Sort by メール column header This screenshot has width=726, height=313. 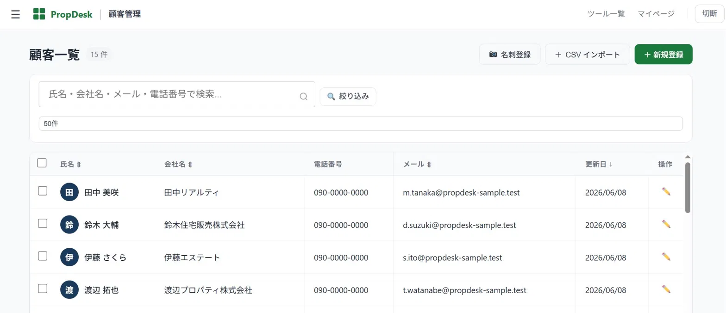pos(417,164)
